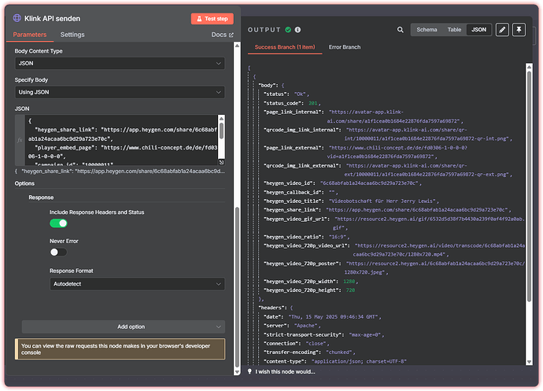Click the "server" Apache value
Image resolution: width=543 pixels, height=391 pixels.
coord(307,326)
